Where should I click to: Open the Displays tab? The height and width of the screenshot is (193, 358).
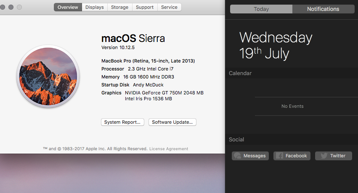[95, 7]
